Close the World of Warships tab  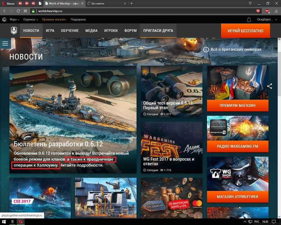(83, 4)
